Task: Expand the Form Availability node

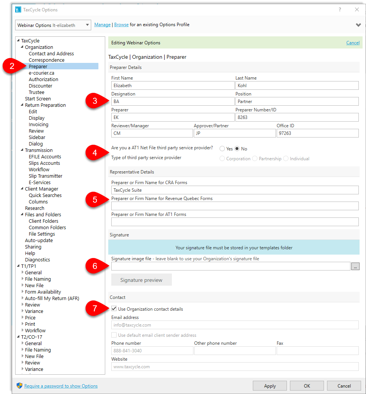Action: tap(22, 291)
